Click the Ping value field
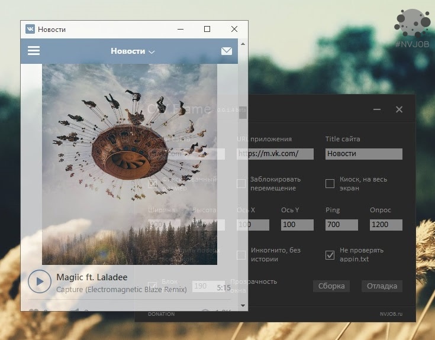The width and height of the screenshot is (435, 340). 341,225
